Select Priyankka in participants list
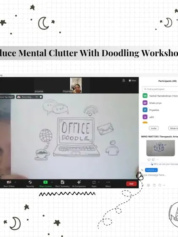Screen dimensions: 178x237 [x=161, y=110]
